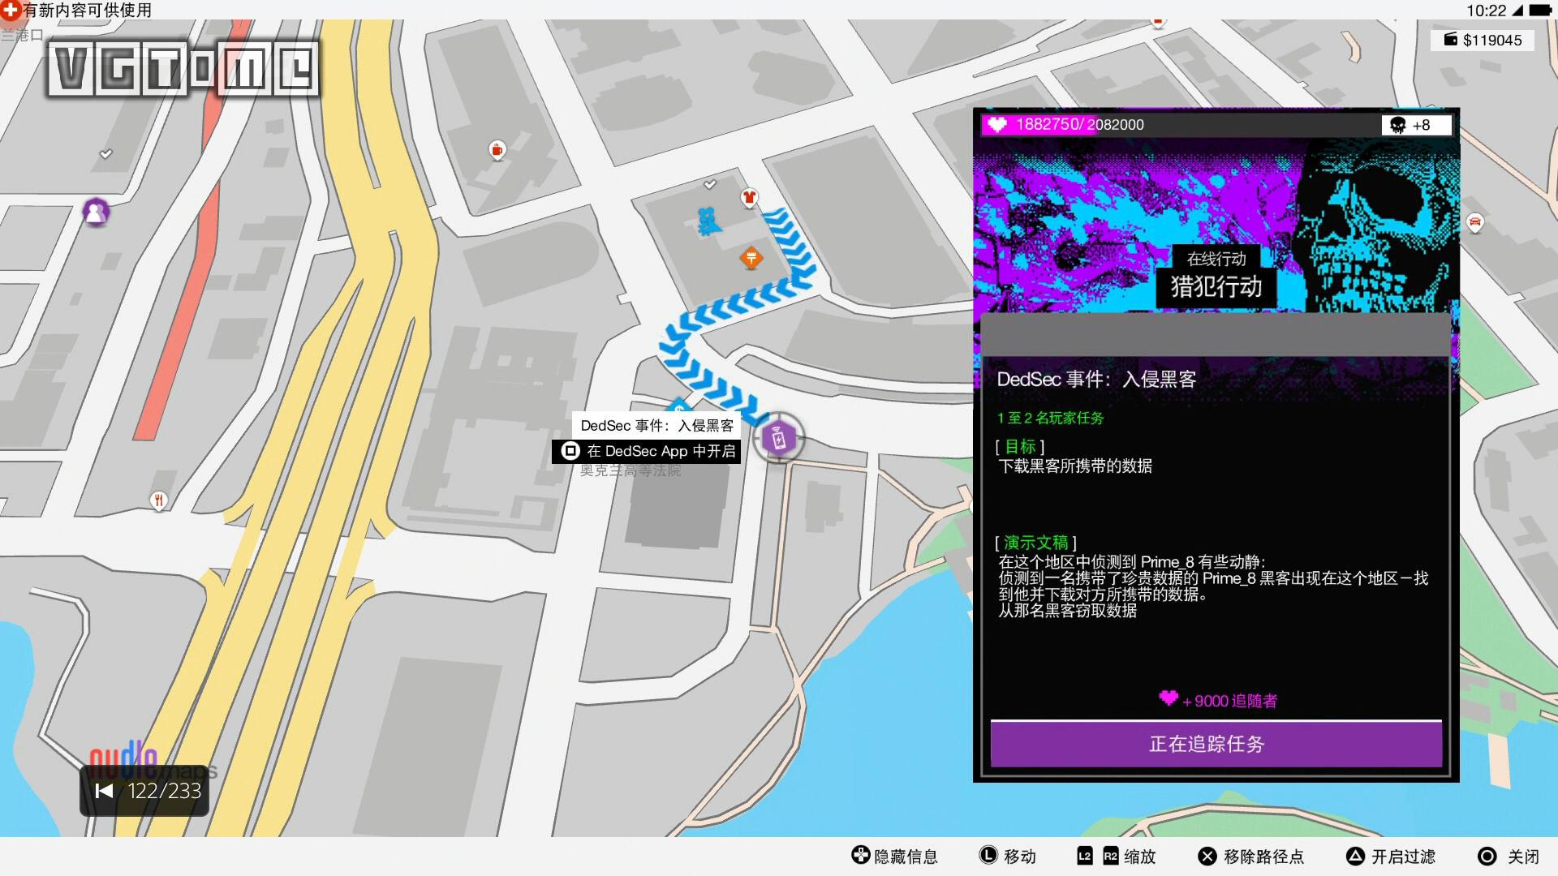Click the 122/233 counter text
This screenshot has width=1558, height=876.
(165, 791)
